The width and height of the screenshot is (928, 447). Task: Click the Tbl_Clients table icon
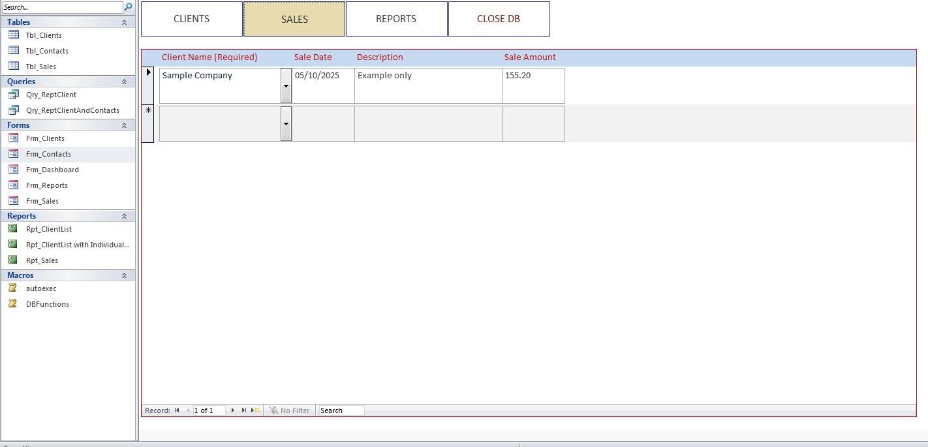pos(13,35)
